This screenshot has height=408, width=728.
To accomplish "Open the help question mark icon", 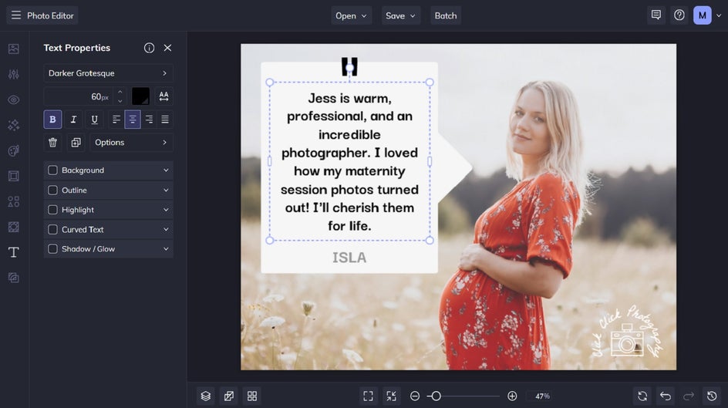I will 679,15.
